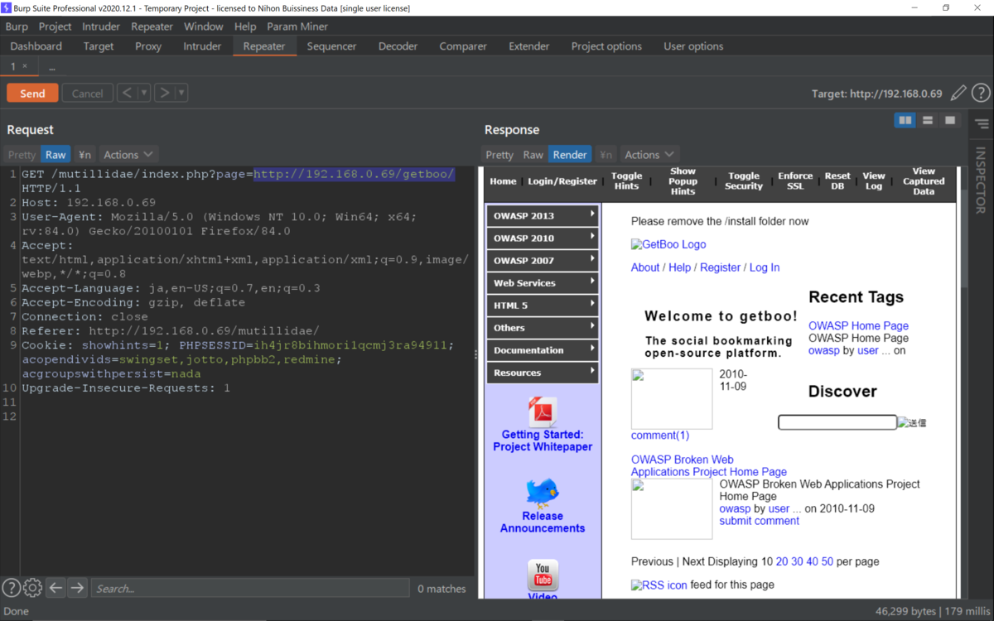Open search settings gear icon
This screenshot has width=994, height=621.
point(32,588)
